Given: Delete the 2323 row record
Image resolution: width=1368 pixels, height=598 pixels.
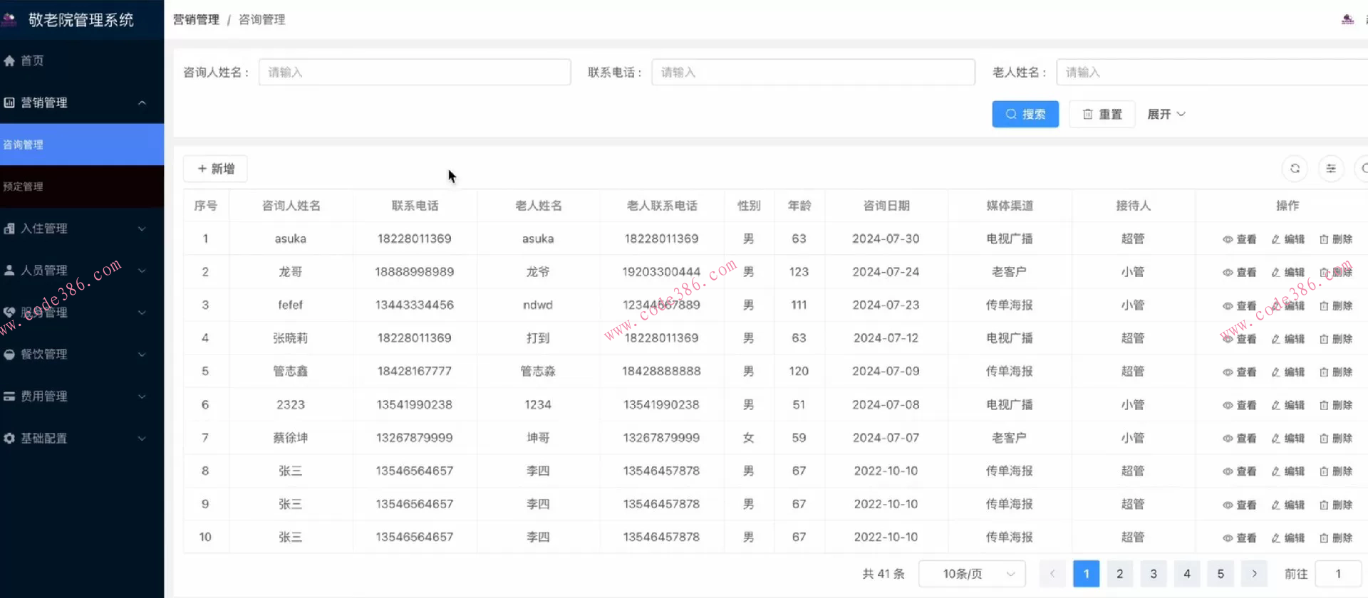Looking at the screenshot, I should click(x=1335, y=405).
